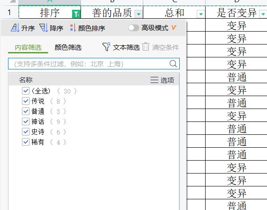Switch to the 内容筛选 tab
This screenshot has width=267, height=210.
point(28,48)
